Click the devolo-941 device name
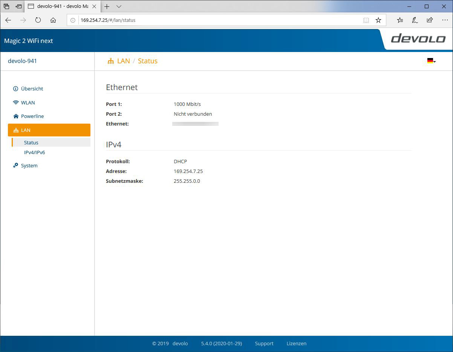Viewport: 453px width, 352px height. click(22, 61)
